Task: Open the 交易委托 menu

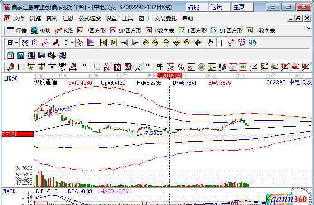Action: tap(165, 19)
